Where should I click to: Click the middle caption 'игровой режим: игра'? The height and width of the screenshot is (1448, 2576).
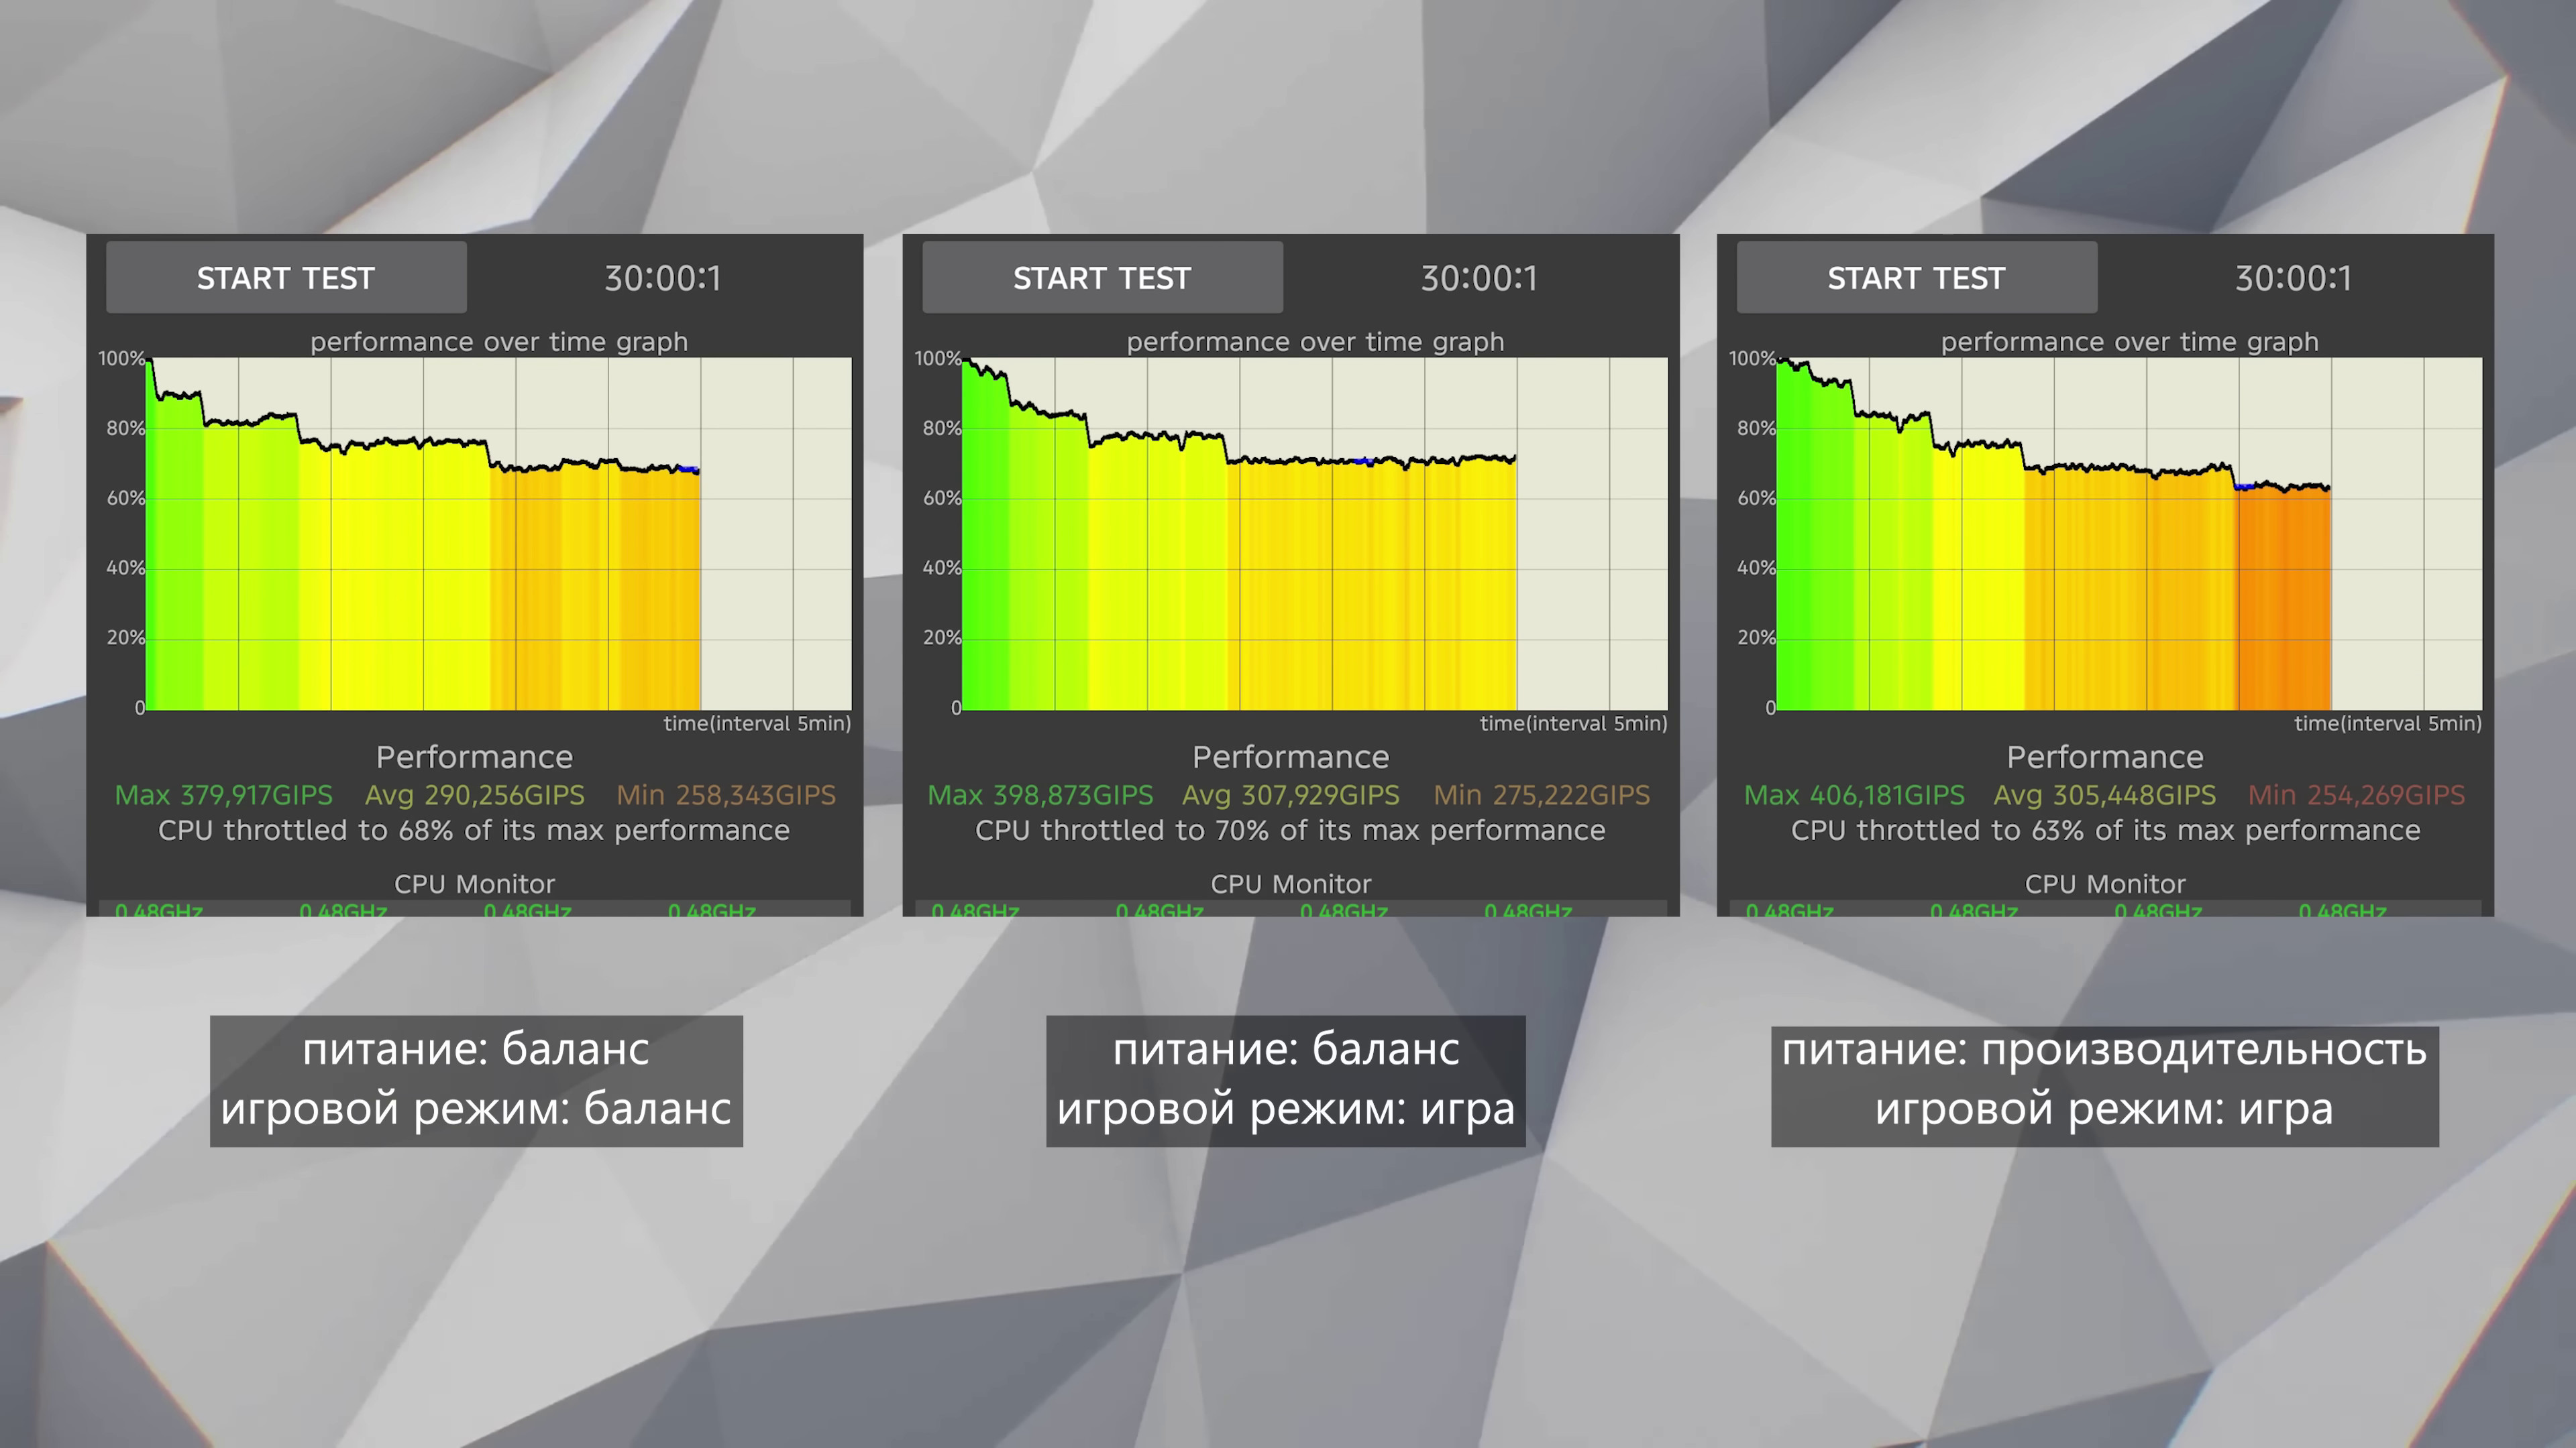(1286, 1109)
